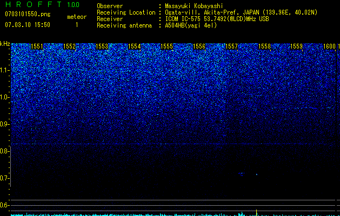This screenshot has width=340, height=216.
Task: Click the Receiving antenna label
Action: (x=124, y=25)
